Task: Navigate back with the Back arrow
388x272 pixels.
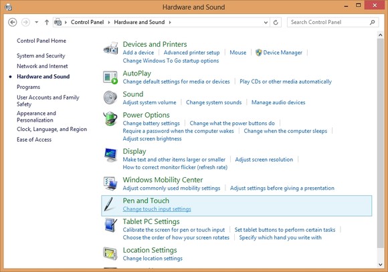Action: (x=13, y=22)
